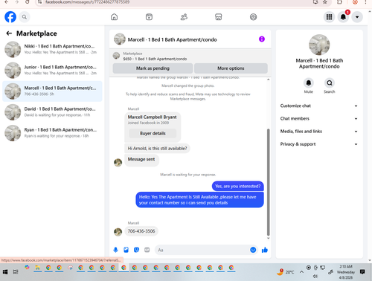Image resolution: width=372 pixels, height=281 pixels.
Task: Expand Privacy & support section
Action: (319, 144)
